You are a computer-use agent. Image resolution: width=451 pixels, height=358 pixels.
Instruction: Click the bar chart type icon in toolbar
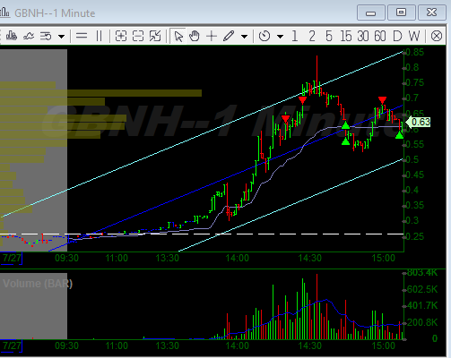pyautogui.click(x=12, y=36)
